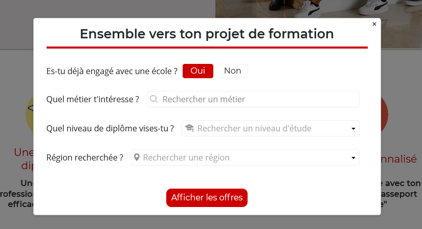
Task: Close the formation project dialog
Action: [x=374, y=24]
